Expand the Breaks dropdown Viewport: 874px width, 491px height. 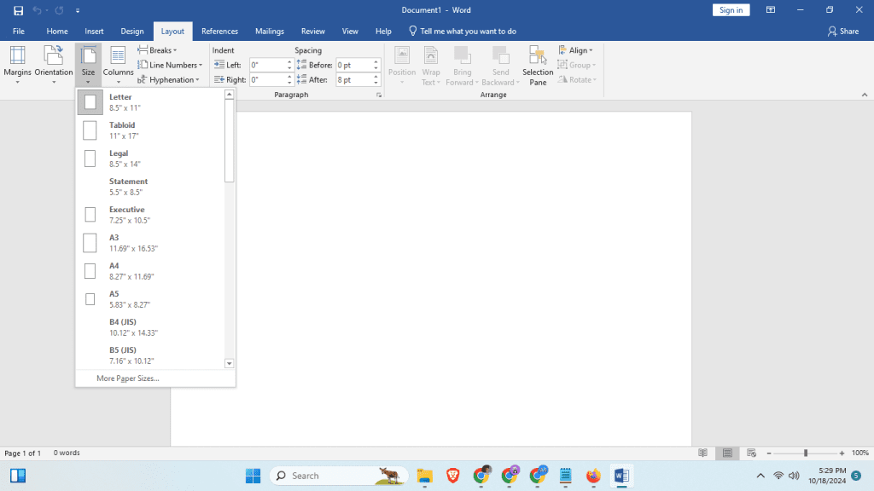[159, 49]
